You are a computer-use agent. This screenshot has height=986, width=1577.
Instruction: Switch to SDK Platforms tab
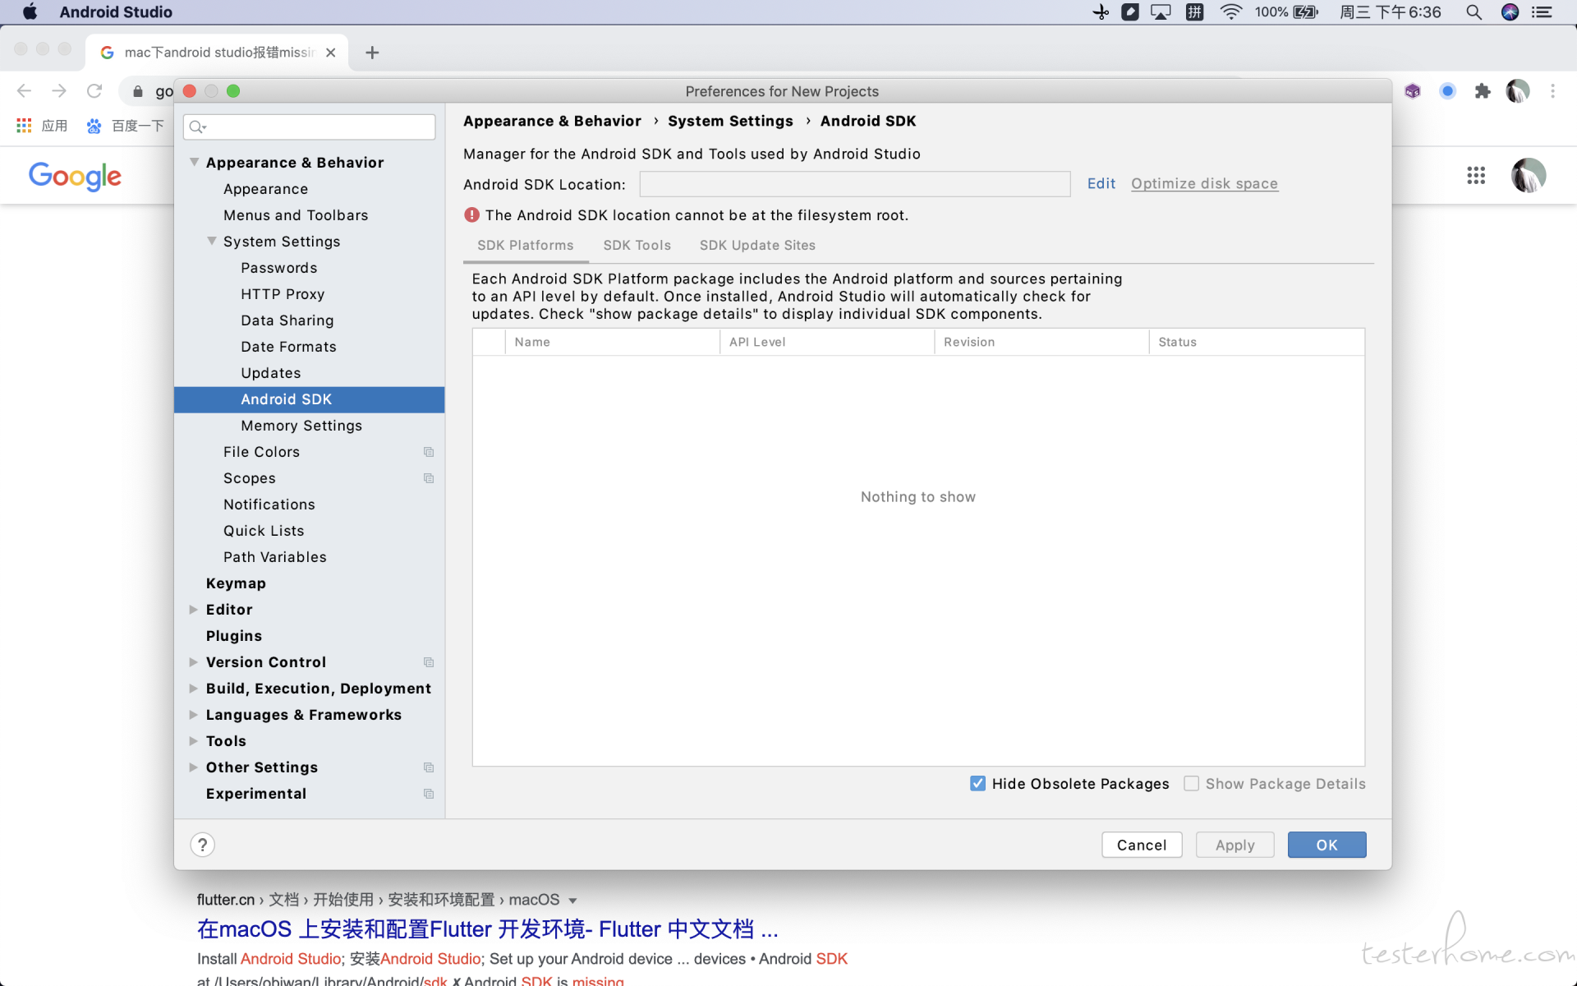point(526,246)
